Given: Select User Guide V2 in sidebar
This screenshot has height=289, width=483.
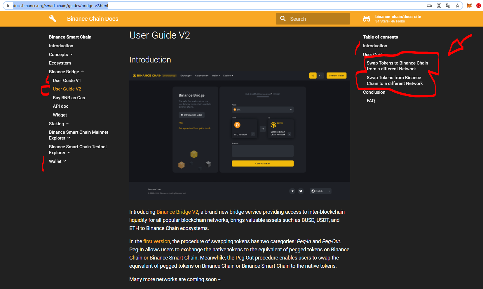Looking at the screenshot, I should point(67,89).
